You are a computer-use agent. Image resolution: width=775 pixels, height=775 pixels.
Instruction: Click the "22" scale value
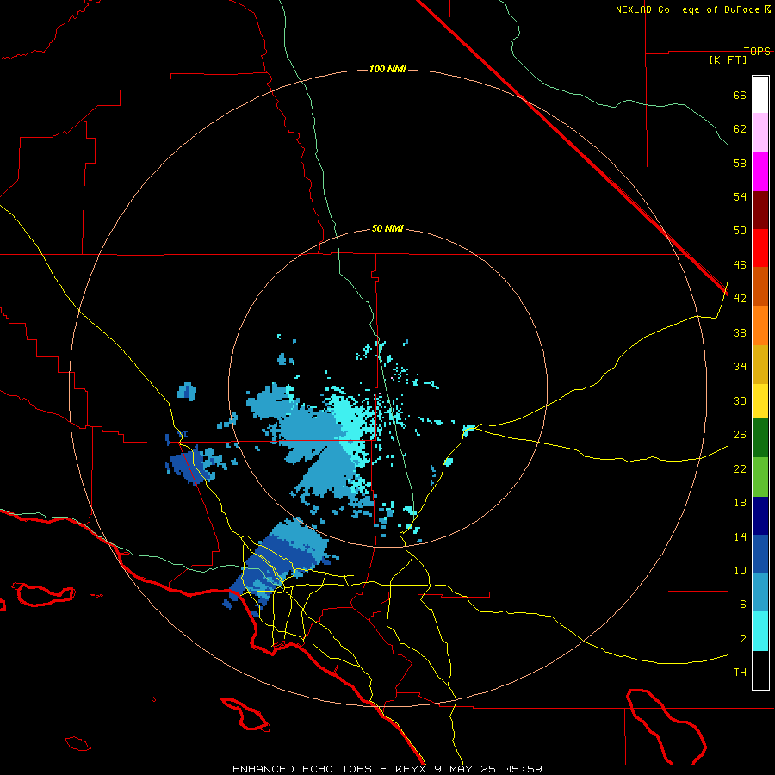click(740, 469)
